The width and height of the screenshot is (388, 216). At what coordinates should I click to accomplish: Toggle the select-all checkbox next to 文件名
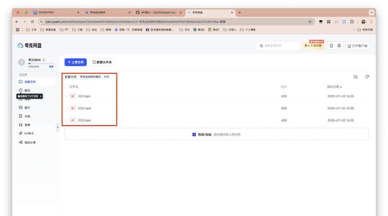66,87
